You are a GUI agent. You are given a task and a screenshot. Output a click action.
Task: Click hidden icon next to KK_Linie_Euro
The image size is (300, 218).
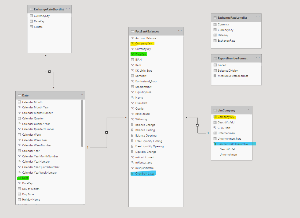[x=132, y=70]
